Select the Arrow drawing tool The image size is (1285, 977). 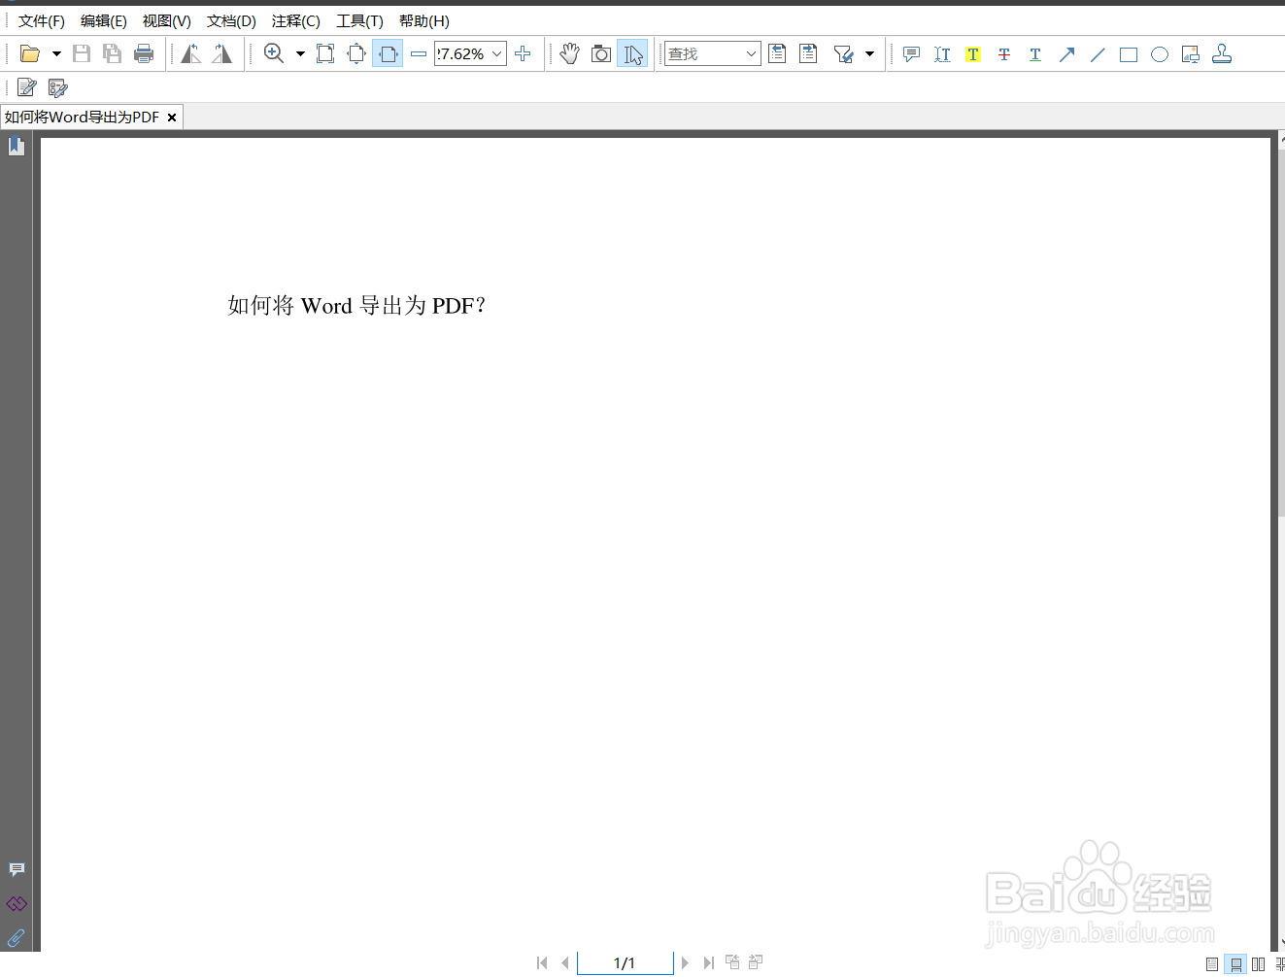click(x=1066, y=54)
